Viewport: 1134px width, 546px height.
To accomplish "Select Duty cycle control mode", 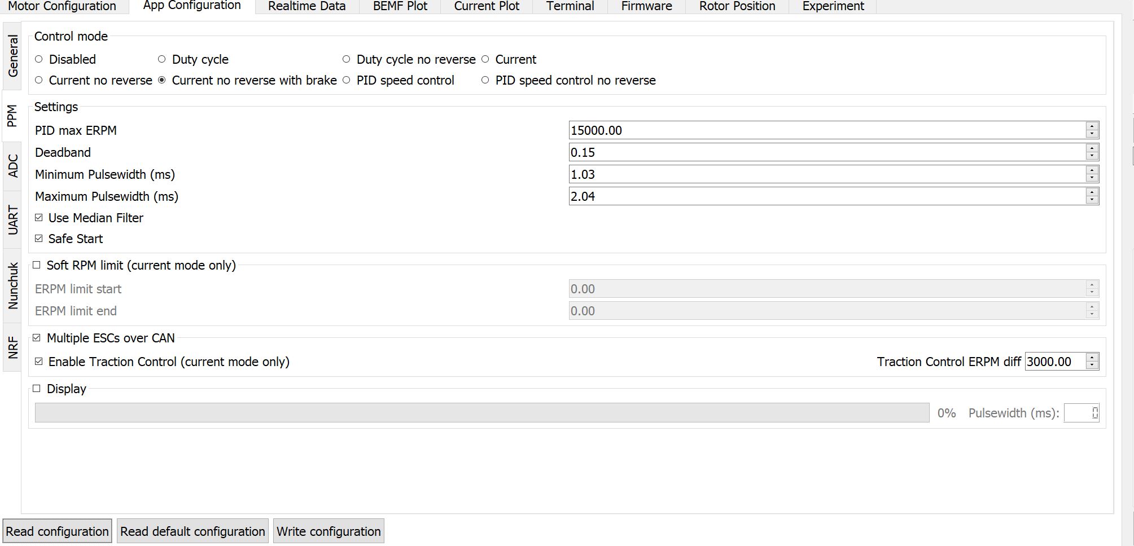I will pyautogui.click(x=162, y=59).
